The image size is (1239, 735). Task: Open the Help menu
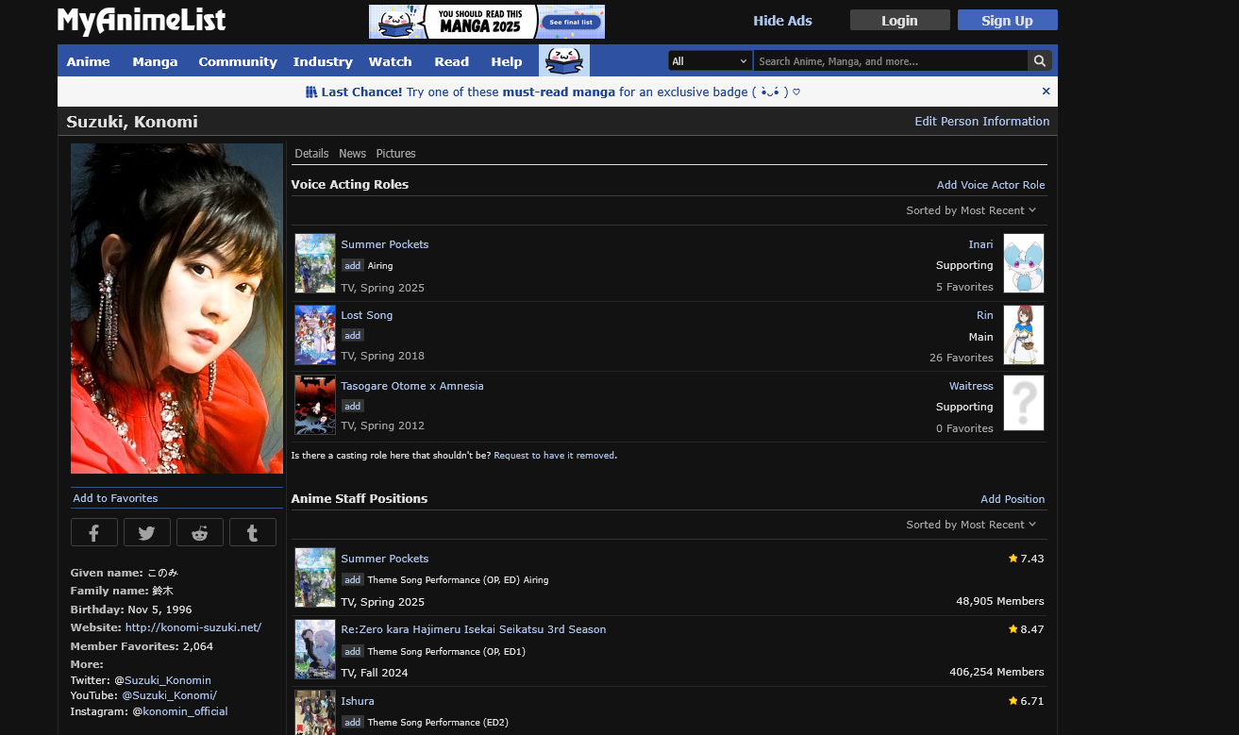pos(507,61)
